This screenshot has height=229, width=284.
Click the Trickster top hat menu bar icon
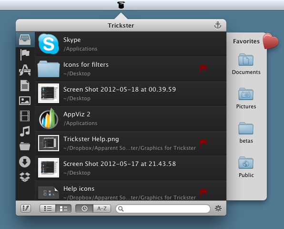[121, 5]
